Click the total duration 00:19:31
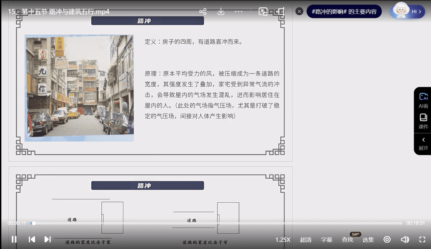The image size is (431, 249). pyautogui.click(x=415, y=223)
